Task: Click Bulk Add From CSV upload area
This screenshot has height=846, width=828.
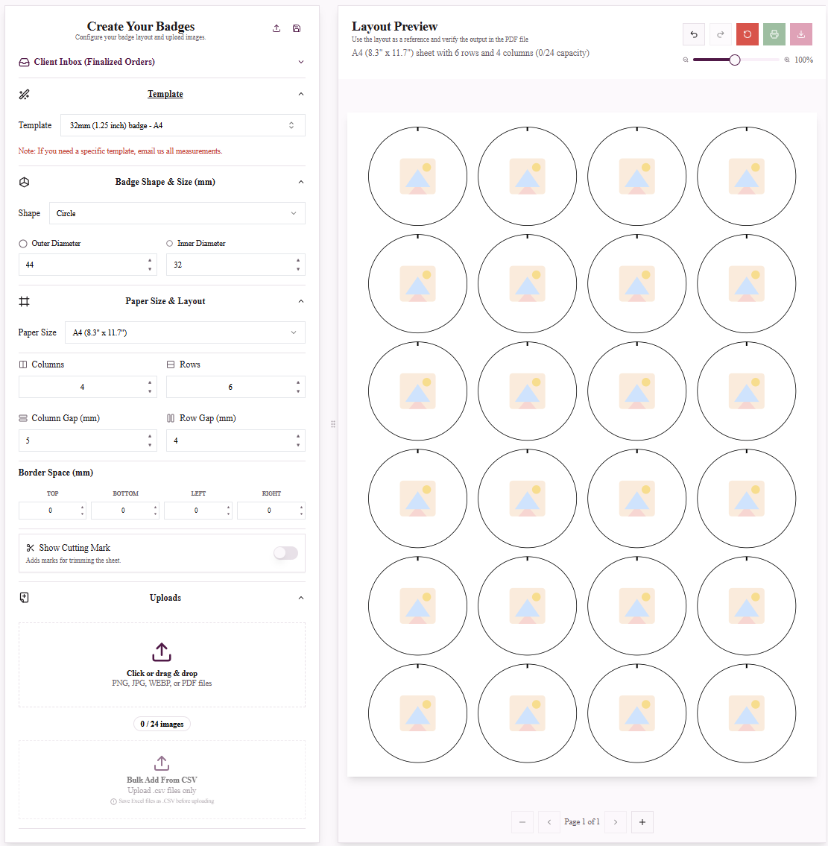Action: [162, 780]
